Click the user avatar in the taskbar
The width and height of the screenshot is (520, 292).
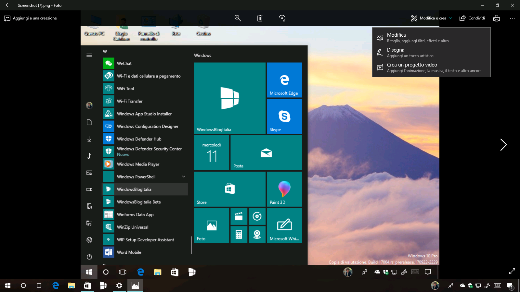[x=435, y=286]
